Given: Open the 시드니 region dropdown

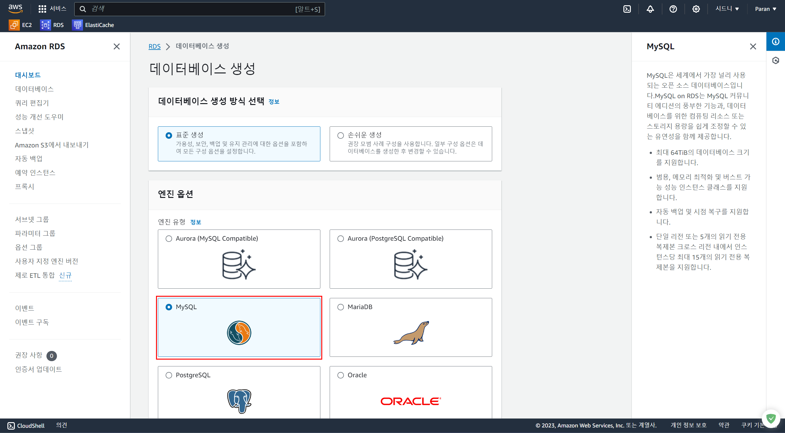Looking at the screenshot, I should pos(727,9).
